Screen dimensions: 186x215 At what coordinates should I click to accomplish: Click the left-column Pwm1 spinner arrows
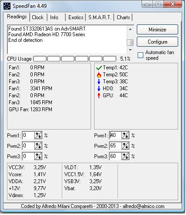pyautogui.click(x=38, y=135)
